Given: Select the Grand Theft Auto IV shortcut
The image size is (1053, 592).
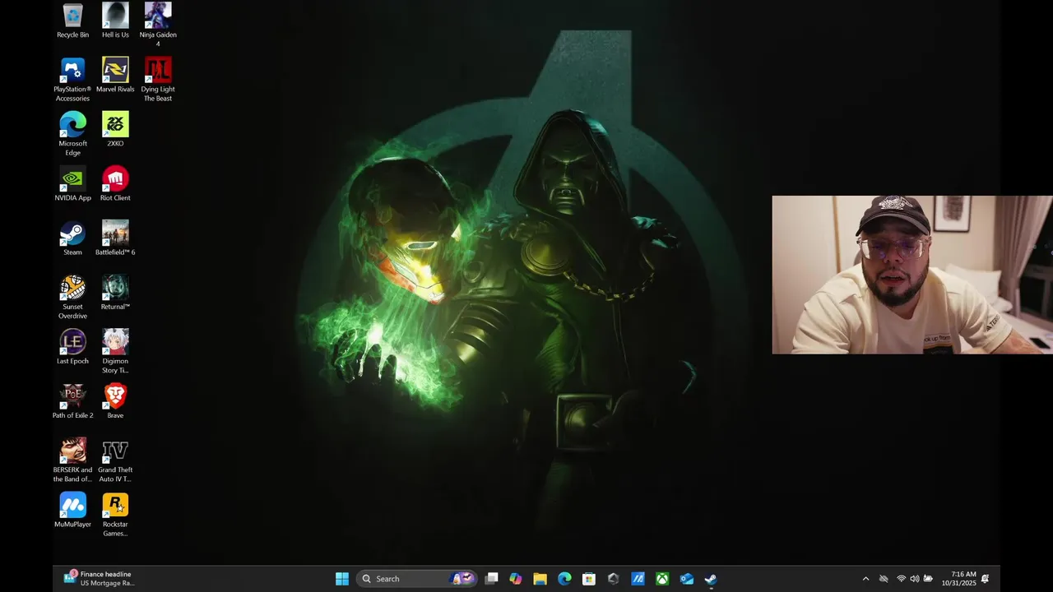Looking at the screenshot, I should coord(115,460).
